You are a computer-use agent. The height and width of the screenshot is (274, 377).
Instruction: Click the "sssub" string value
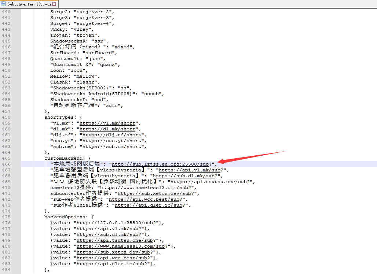(x=151, y=94)
